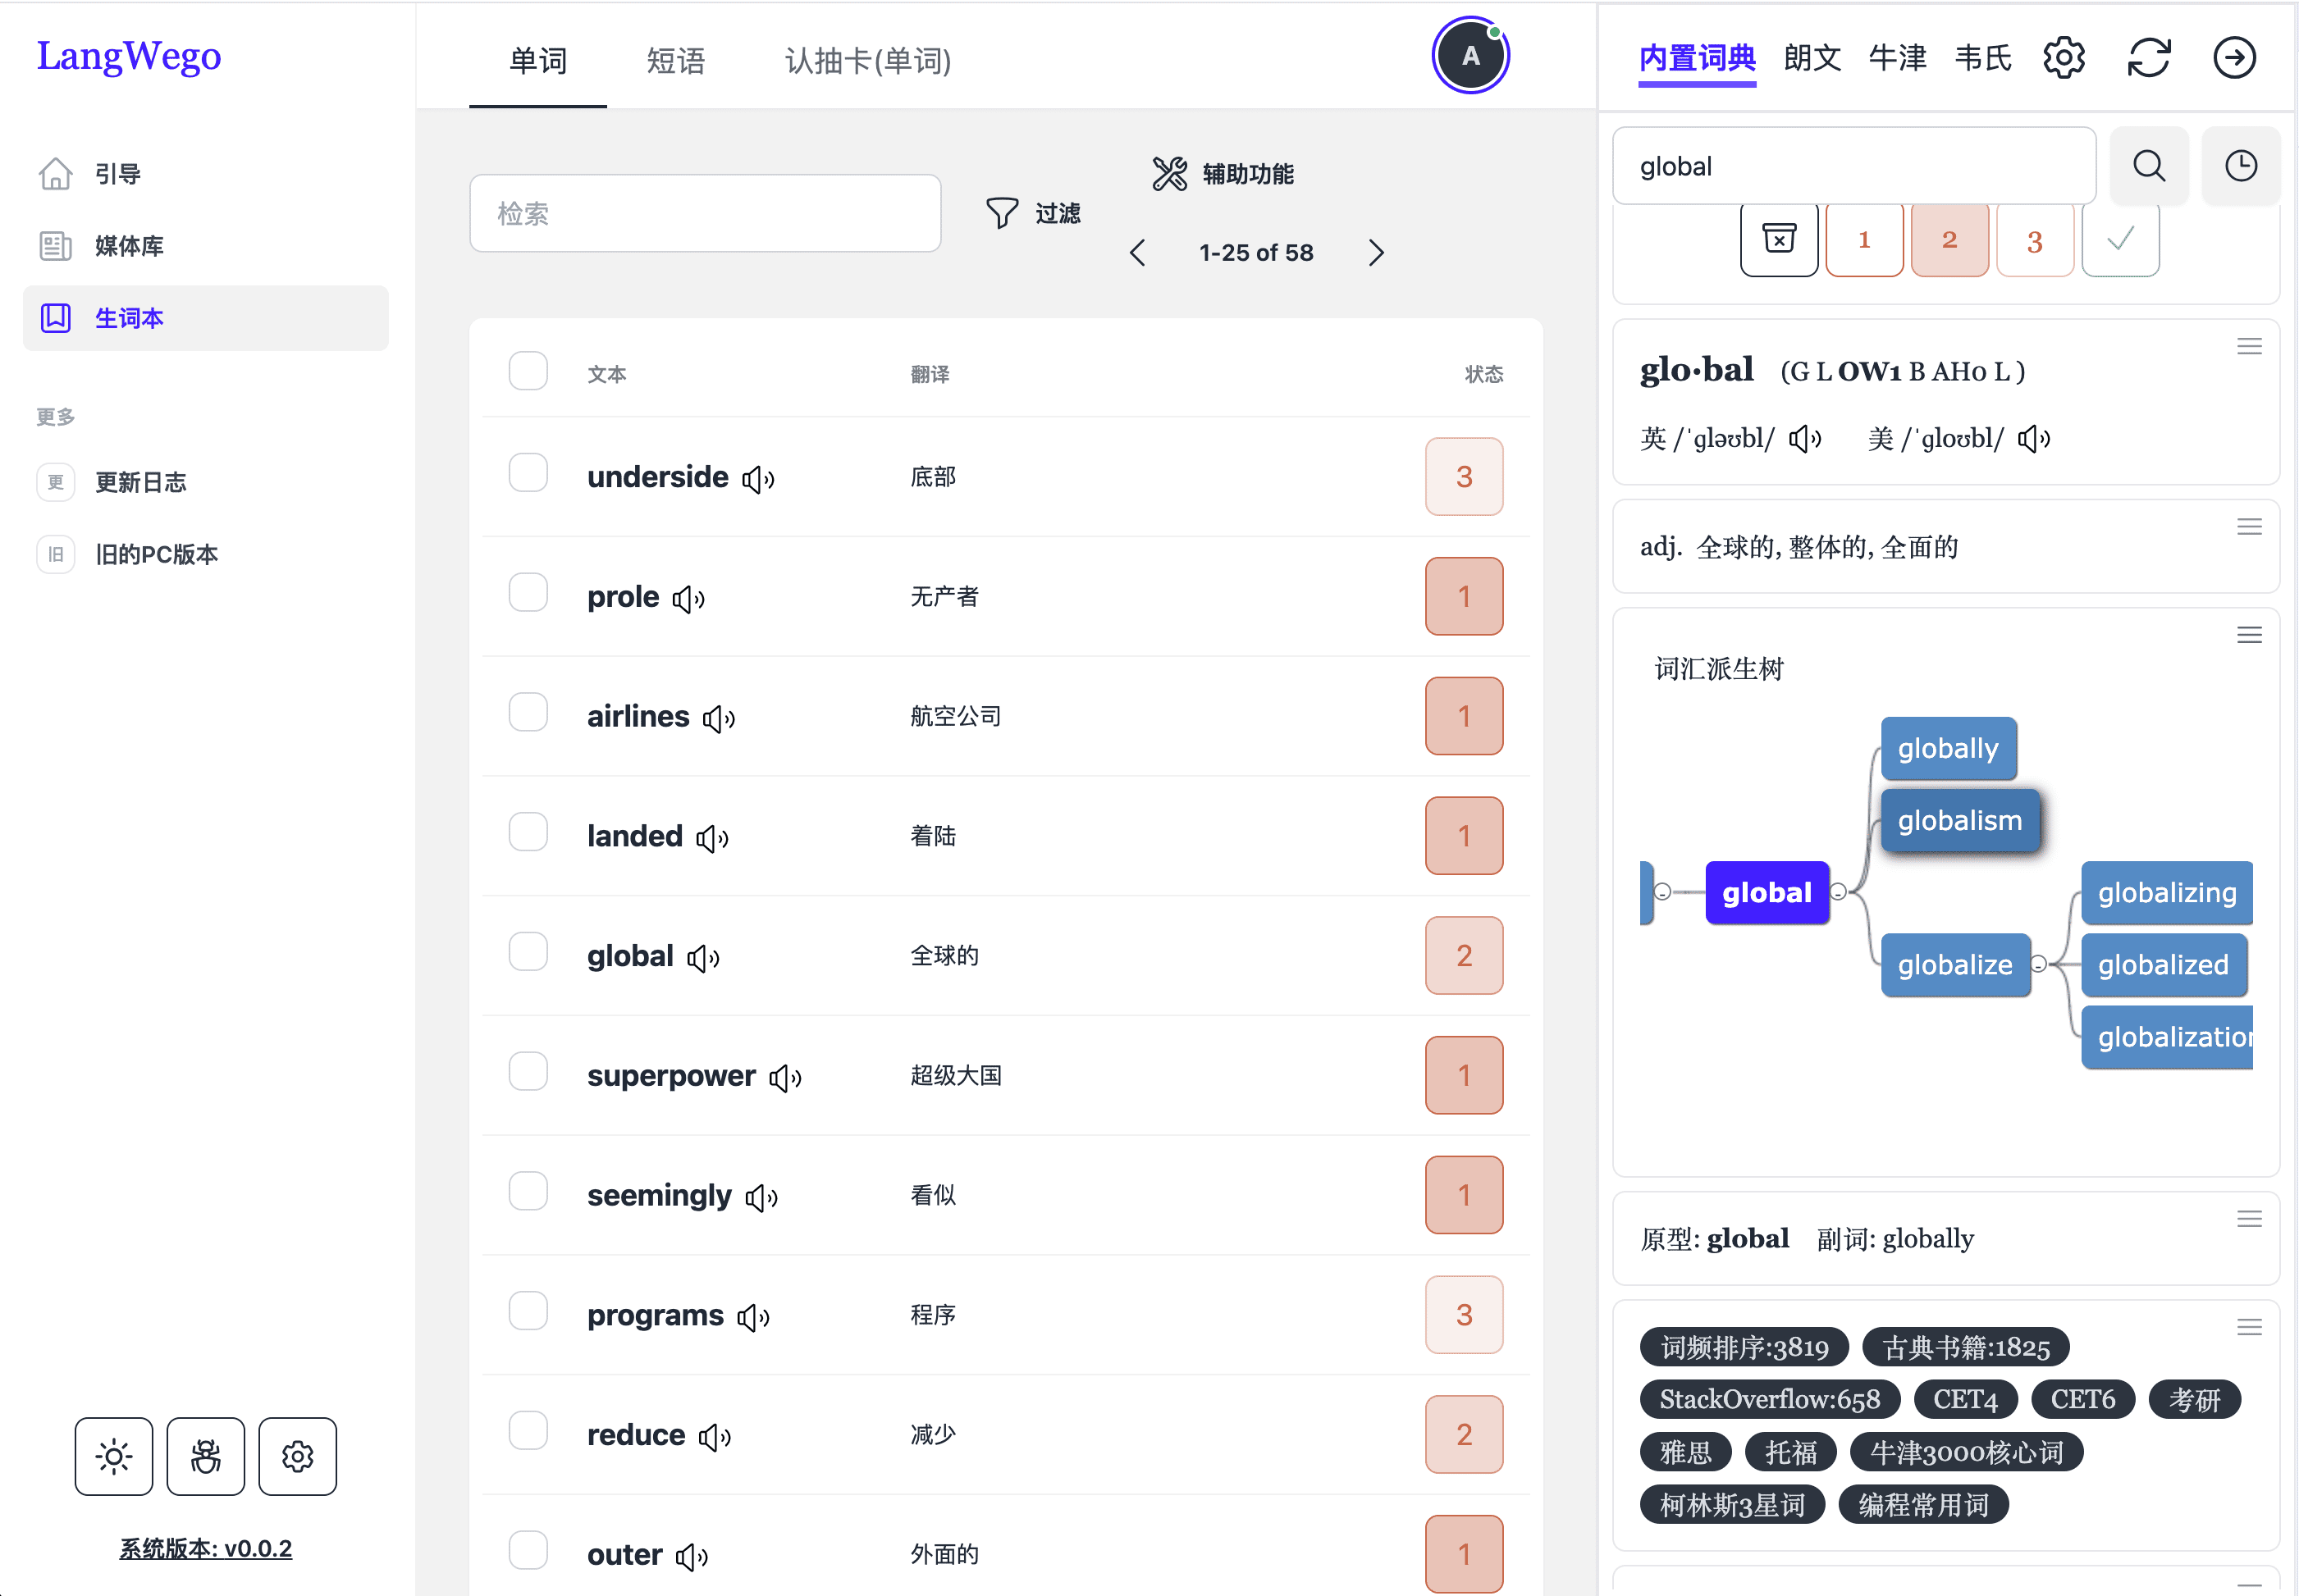The height and width of the screenshot is (1596, 2299).
Task: Click the circled arrow icon in dictionary header
Action: 2234,58
